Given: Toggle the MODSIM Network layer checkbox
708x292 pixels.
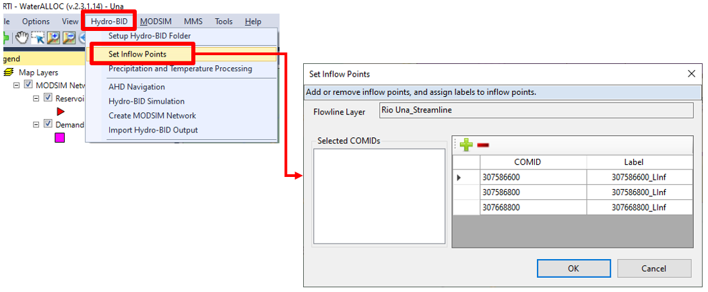Looking at the screenshot, I should click(28, 85).
